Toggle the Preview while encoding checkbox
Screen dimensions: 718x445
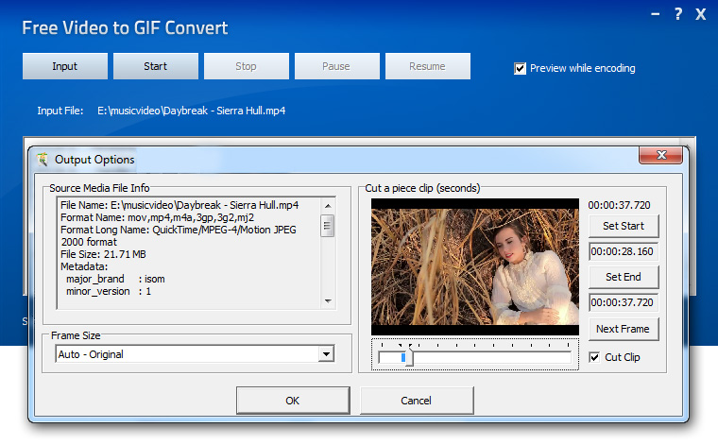click(520, 68)
